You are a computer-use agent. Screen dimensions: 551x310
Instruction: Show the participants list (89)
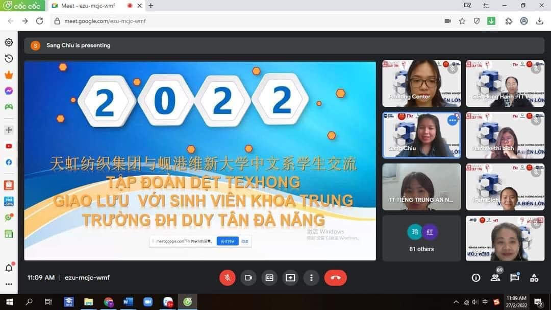click(495, 278)
